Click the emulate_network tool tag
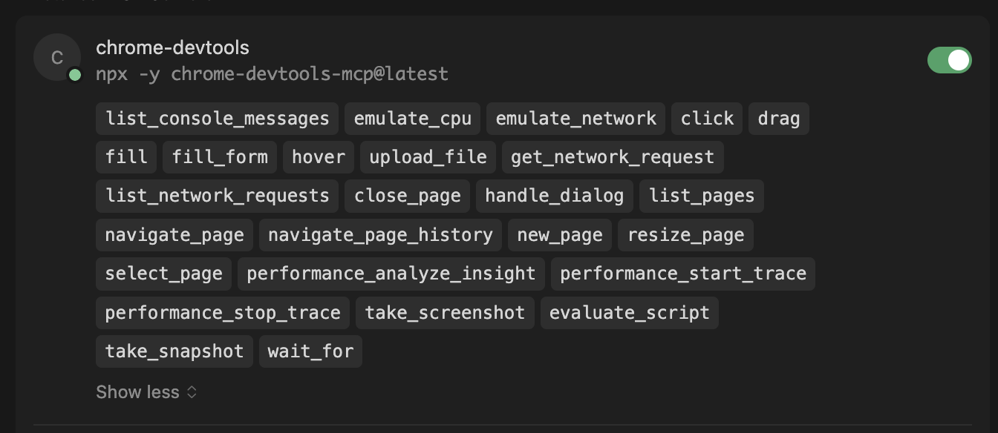The height and width of the screenshot is (433, 998). point(576,119)
